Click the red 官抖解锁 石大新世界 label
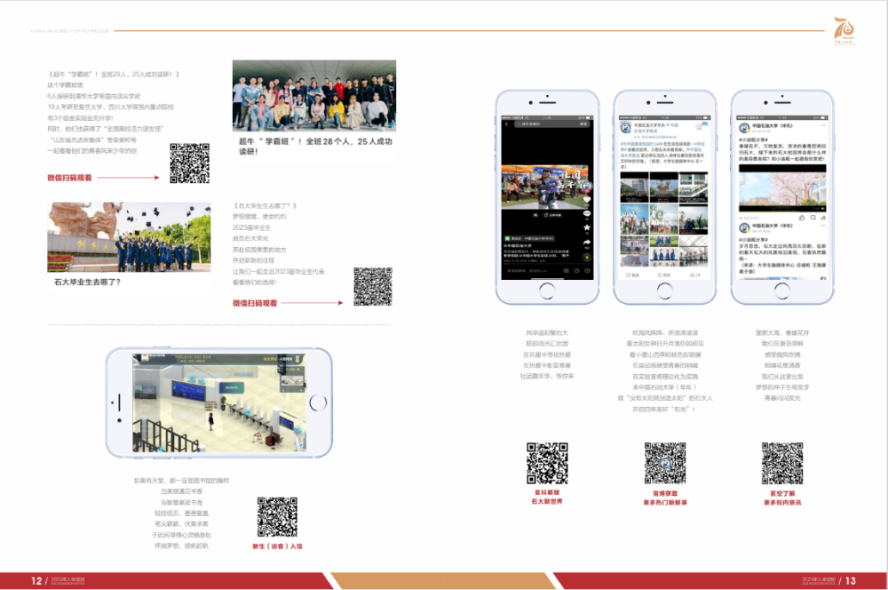The width and height of the screenshot is (888, 590). point(547,497)
